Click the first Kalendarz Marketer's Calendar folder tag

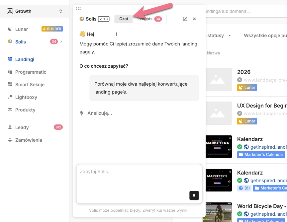tap(261, 155)
